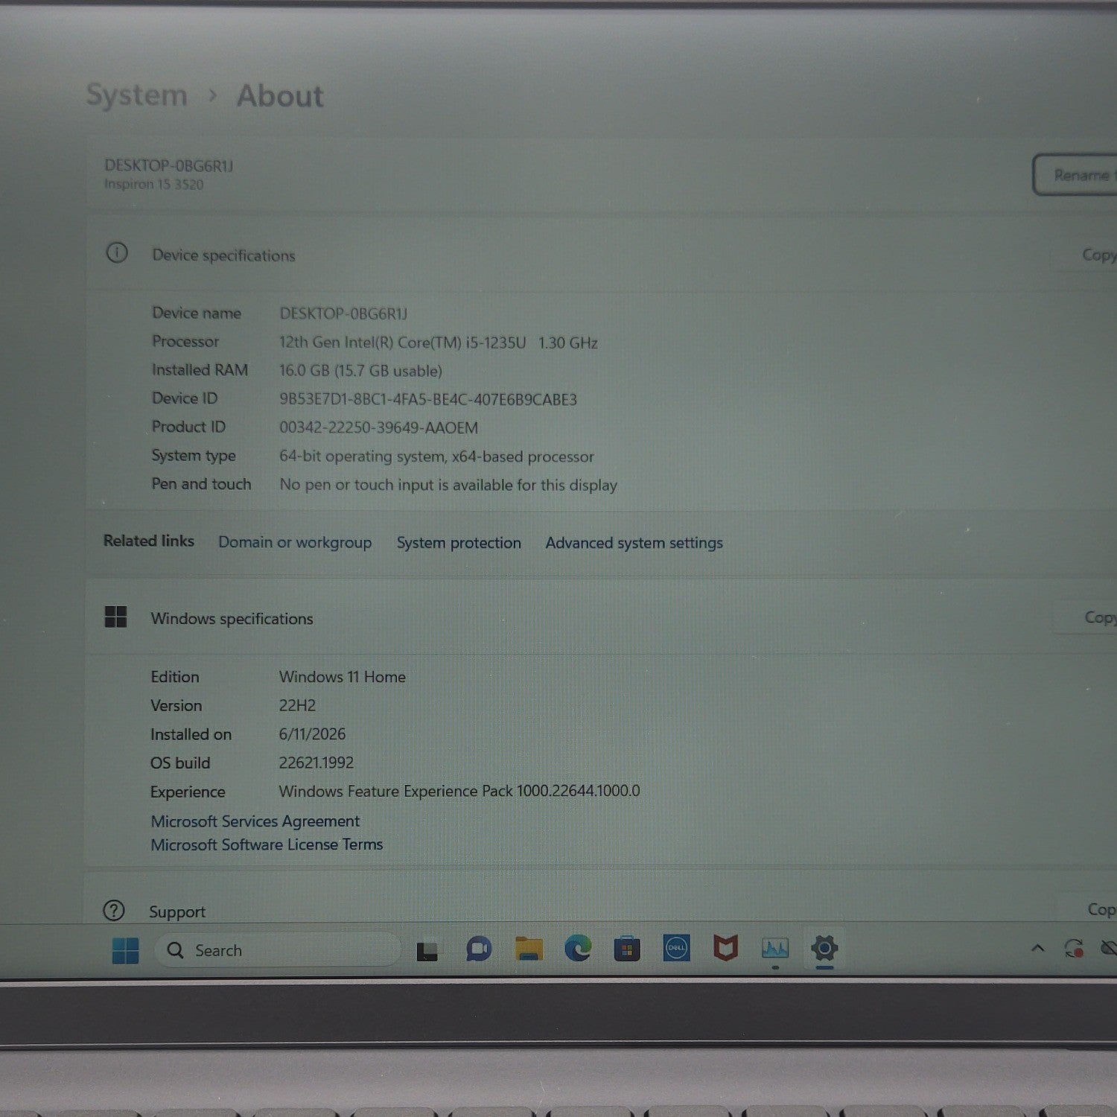Image resolution: width=1117 pixels, height=1117 pixels.
Task: Switch to Task Manager on the taskbar
Action: click(775, 948)
